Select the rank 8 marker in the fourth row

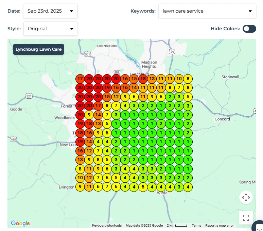click(x=107, y=105)
